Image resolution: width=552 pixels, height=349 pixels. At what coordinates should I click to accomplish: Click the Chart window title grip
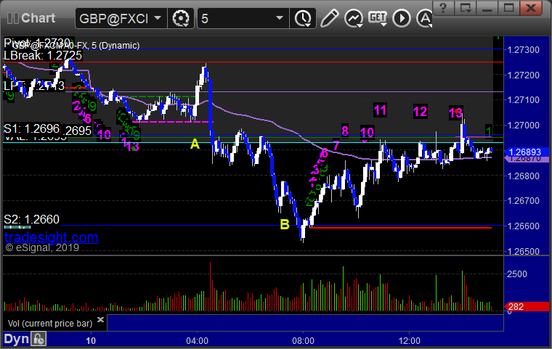[13, 18]
